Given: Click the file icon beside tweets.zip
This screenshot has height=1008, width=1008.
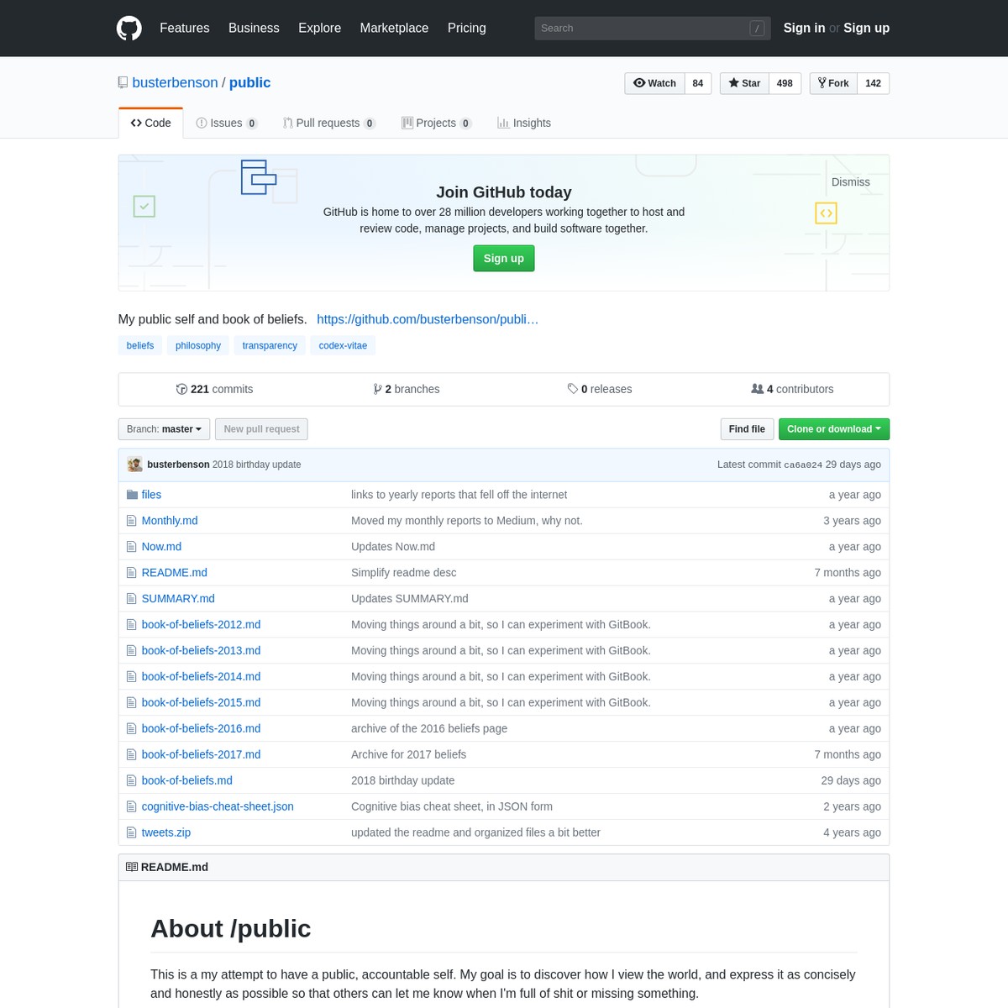Looking at the screenshot, I should 131,833.
